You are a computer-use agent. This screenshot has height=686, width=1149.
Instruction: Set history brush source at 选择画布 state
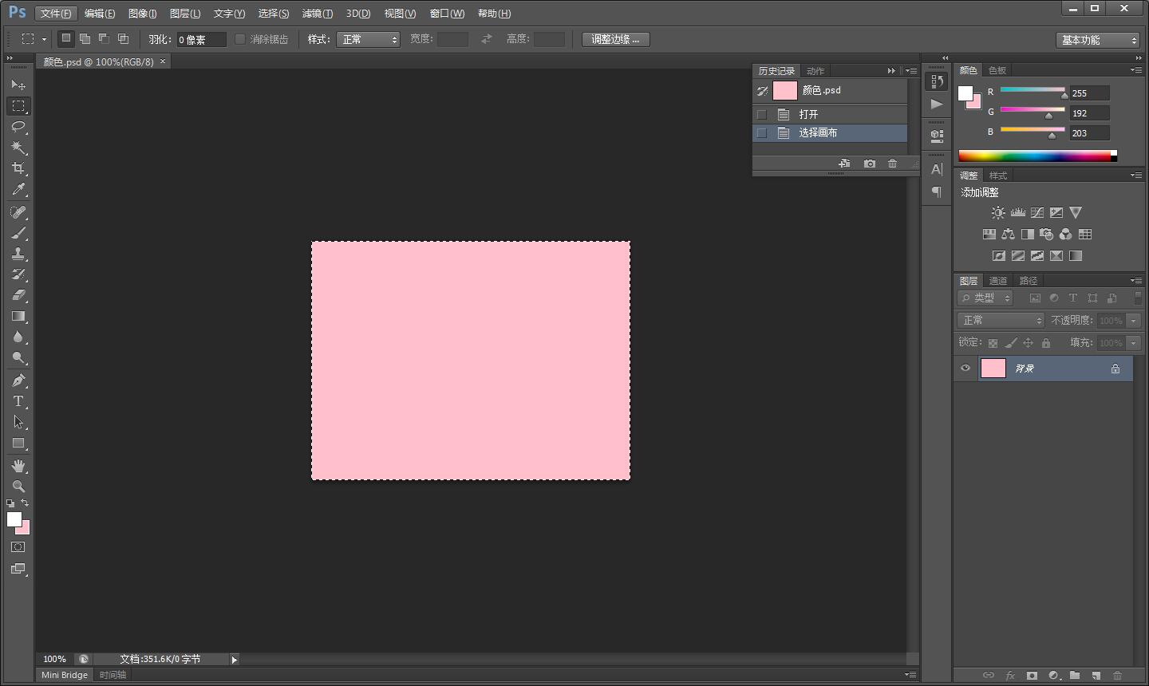[762, 133]
